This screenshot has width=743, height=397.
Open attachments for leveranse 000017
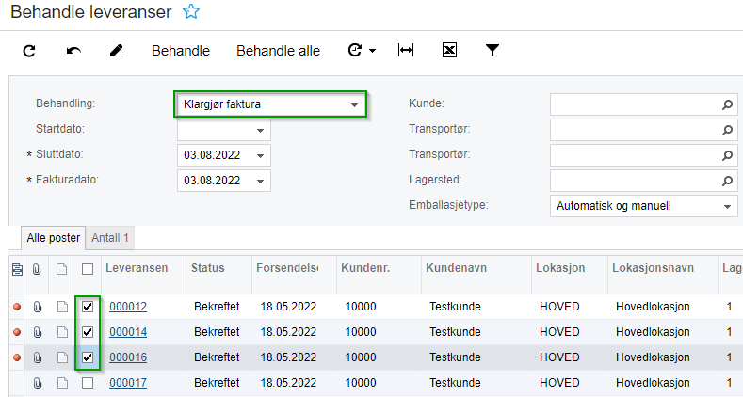click(38, 383)
